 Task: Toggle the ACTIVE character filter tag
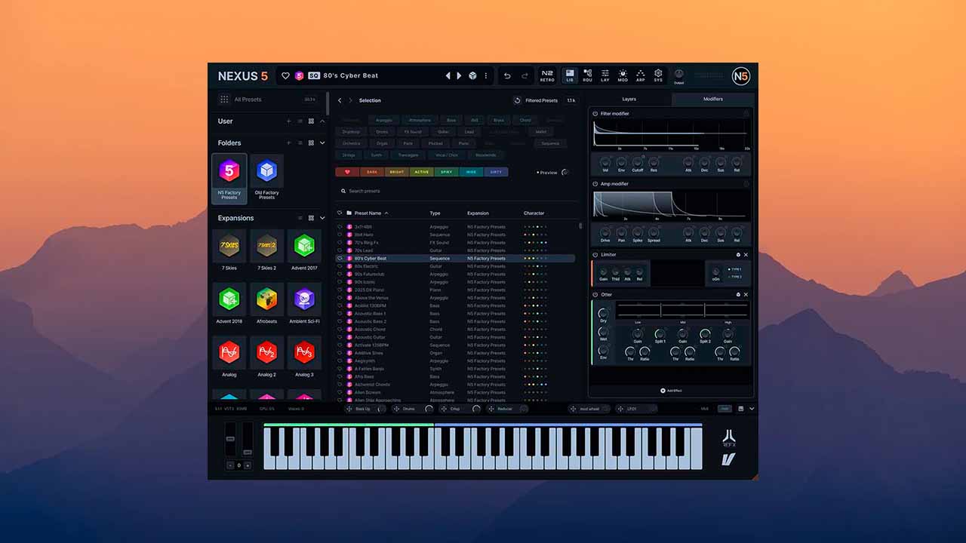(x=421, y=172)
